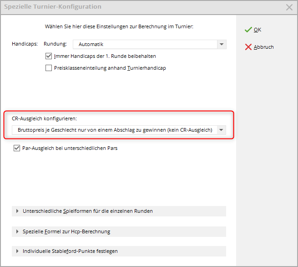Click the Bruttopreis je Geschlecht combo text
Screen dimensions: 298x267
click(x=115, y=130)
